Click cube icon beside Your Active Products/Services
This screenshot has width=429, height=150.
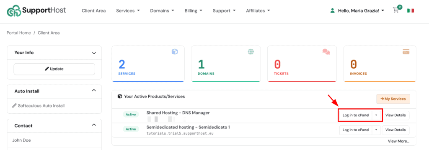tap(119, 96)
